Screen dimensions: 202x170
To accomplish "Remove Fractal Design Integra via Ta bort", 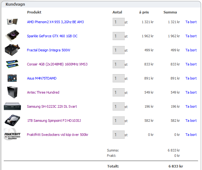I will point(191,50).
